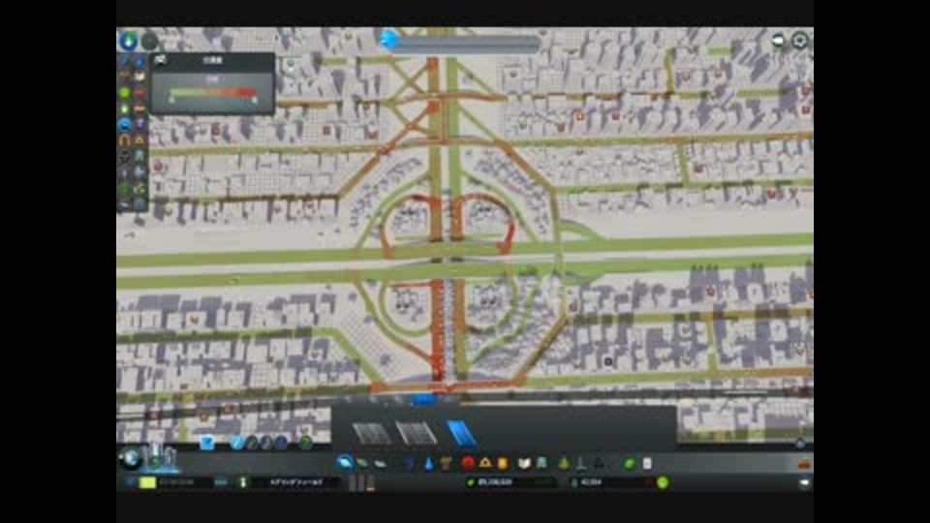This screenshot has width=930, height=523.
Task: Select the freeform road build mode
Action: tap(267, 443)
